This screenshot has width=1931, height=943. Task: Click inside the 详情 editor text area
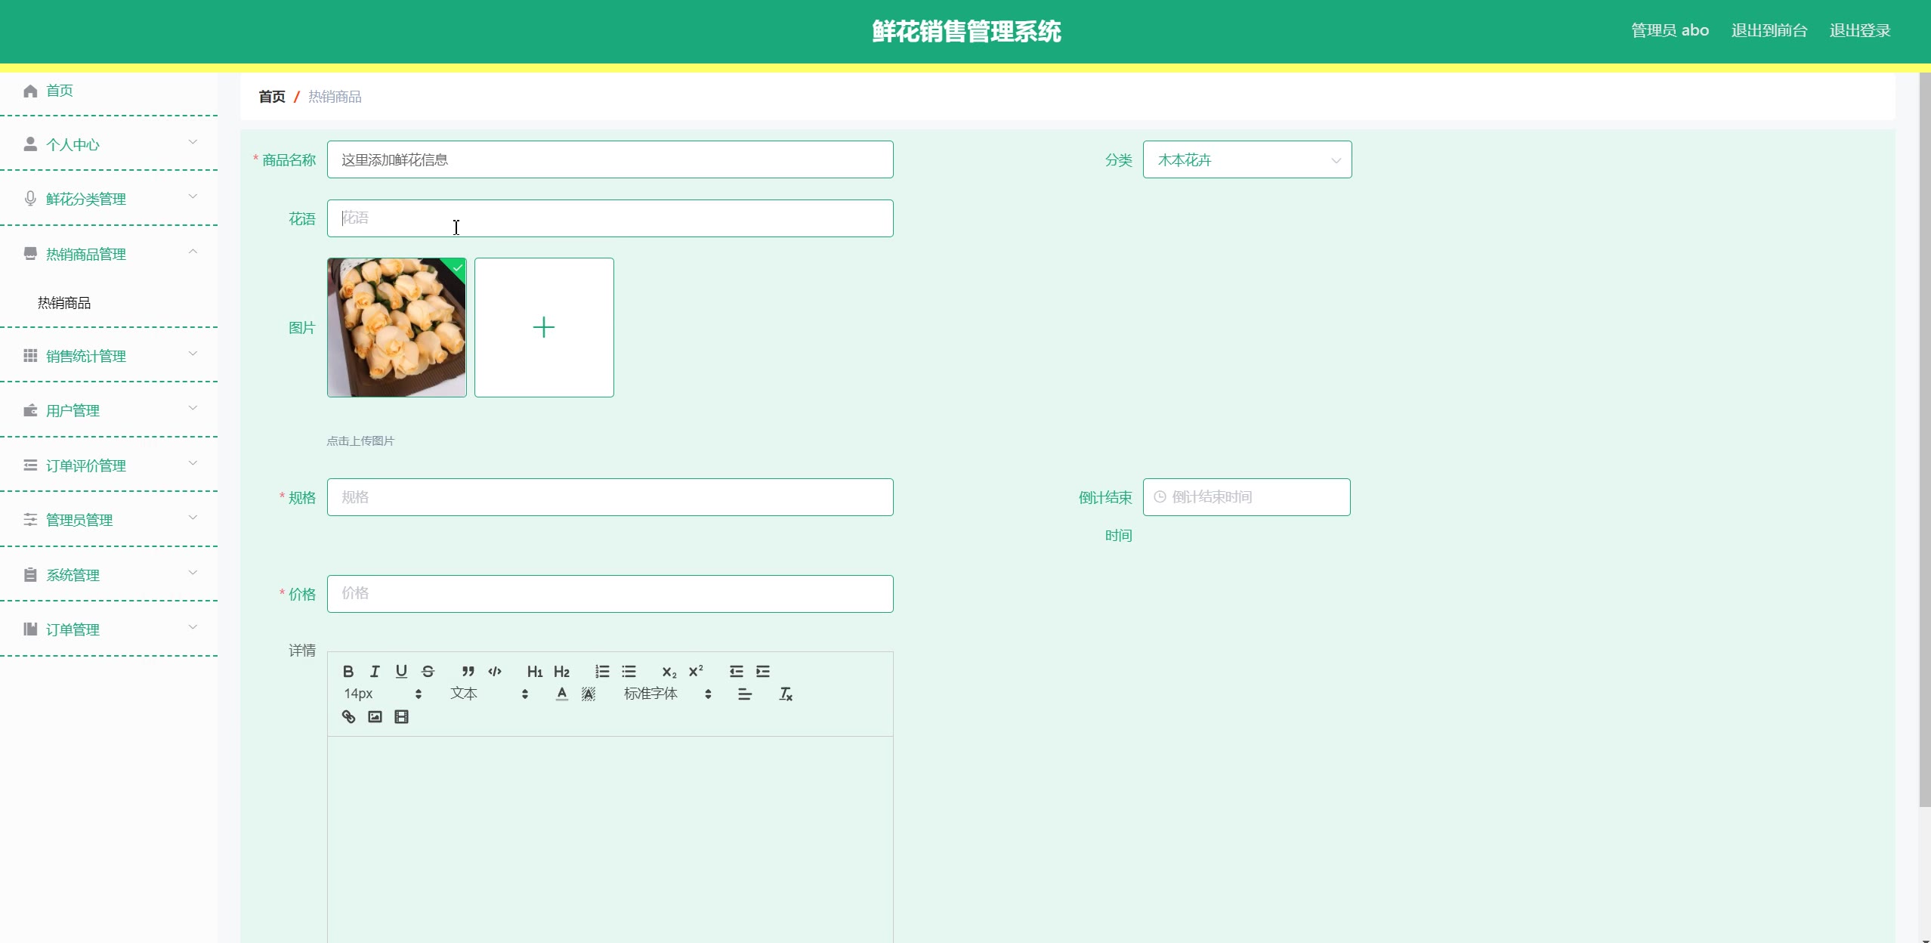tap(610, 839)
